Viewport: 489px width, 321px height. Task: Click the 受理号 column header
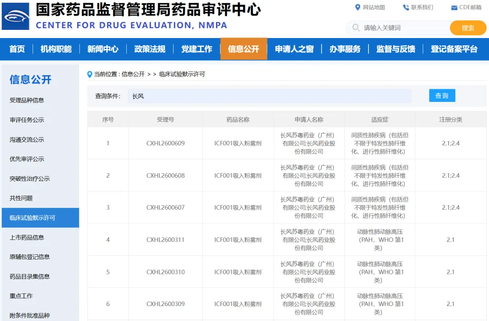coord(166,120)
